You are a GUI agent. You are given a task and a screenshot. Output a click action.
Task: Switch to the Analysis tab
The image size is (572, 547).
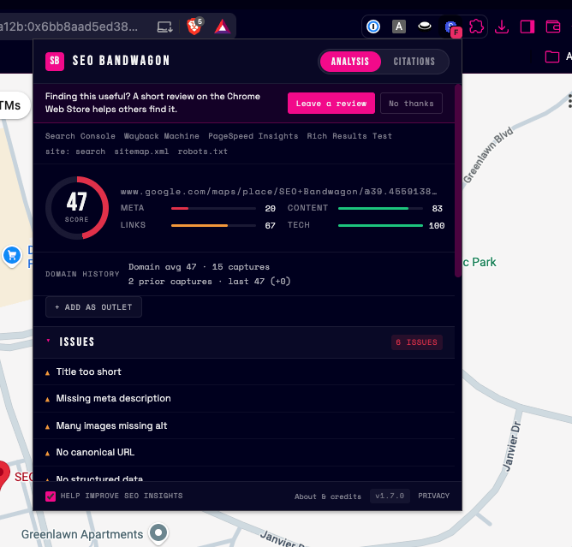point(350,62)
